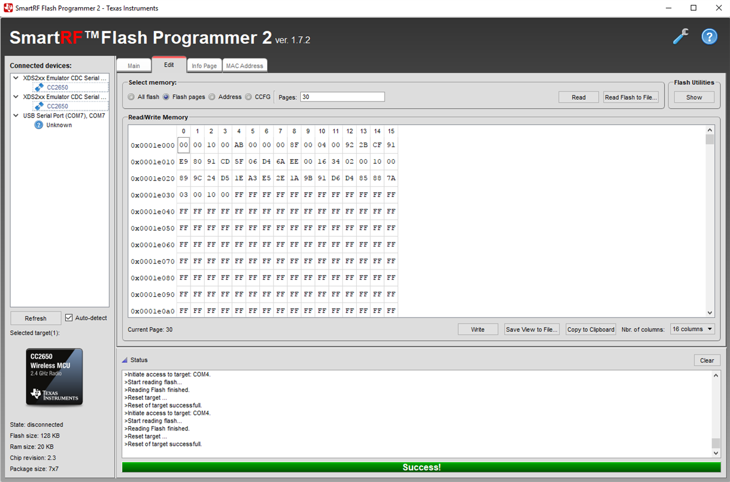The height and width of the screenshot is (482, 730).
Task: Click Show in Flash Utilities
Action: point(694,97)
